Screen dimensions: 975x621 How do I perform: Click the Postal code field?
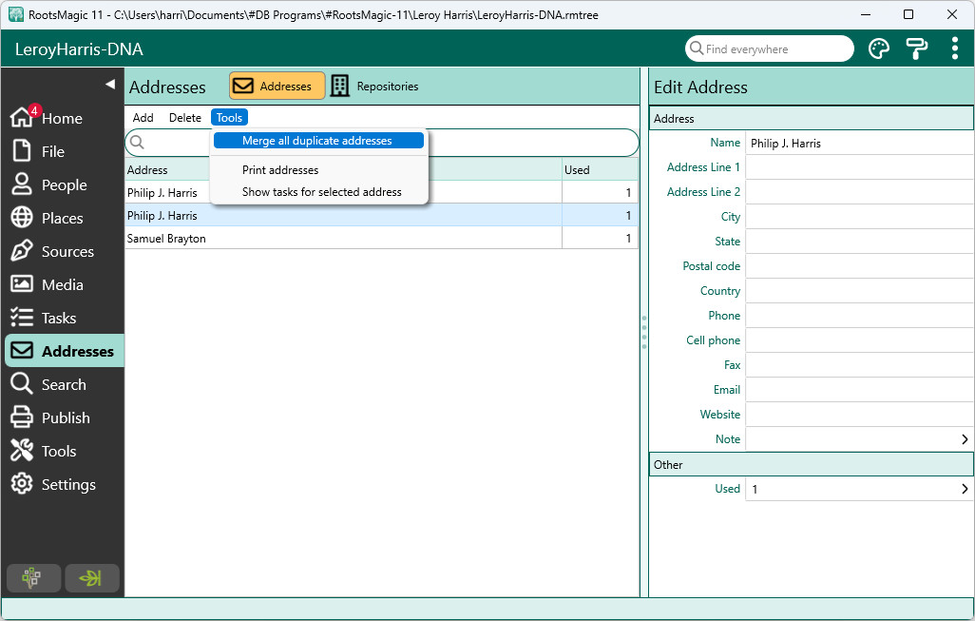[859, 266]
